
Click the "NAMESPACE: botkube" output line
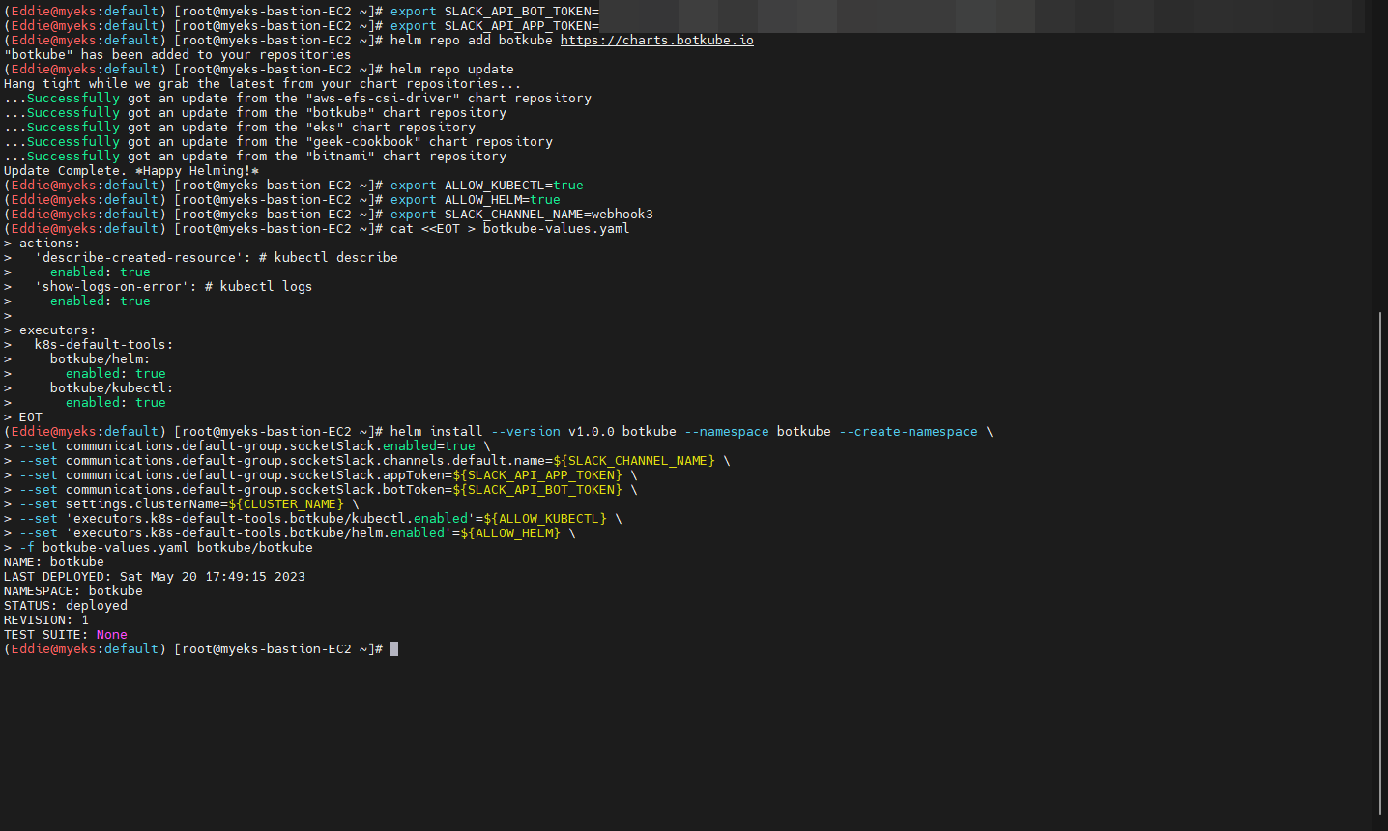(x=73, y=591)
